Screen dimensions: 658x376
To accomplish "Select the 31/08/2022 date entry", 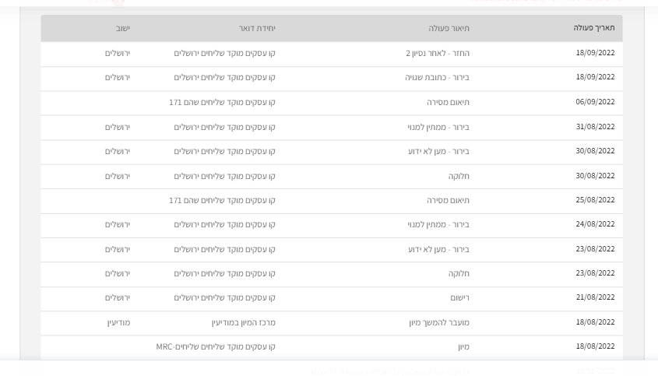I will pos(595,127).
